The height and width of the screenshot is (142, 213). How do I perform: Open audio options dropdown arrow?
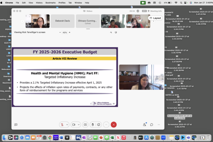click(x=67, y=125)
